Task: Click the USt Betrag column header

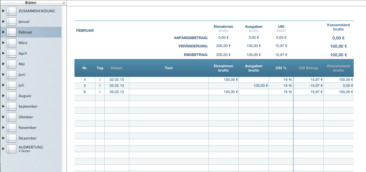Action: click(x=308, y=68)
